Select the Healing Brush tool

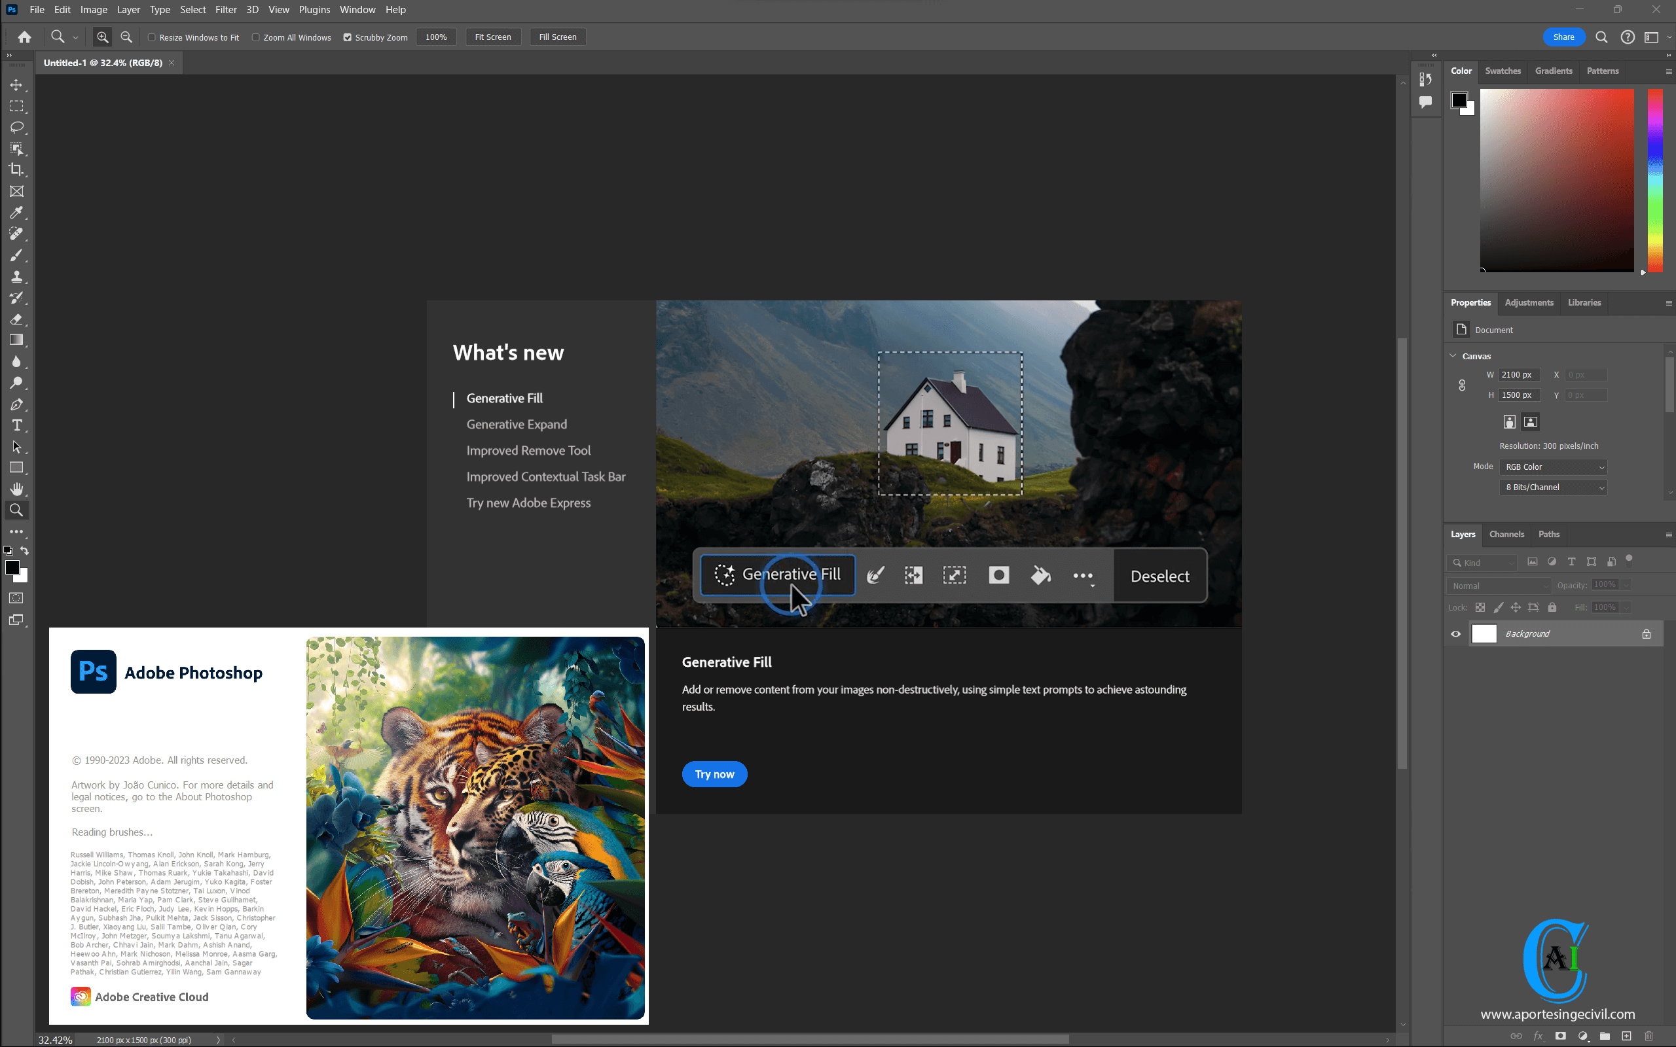pyautogui.click(x=17, y=235)
